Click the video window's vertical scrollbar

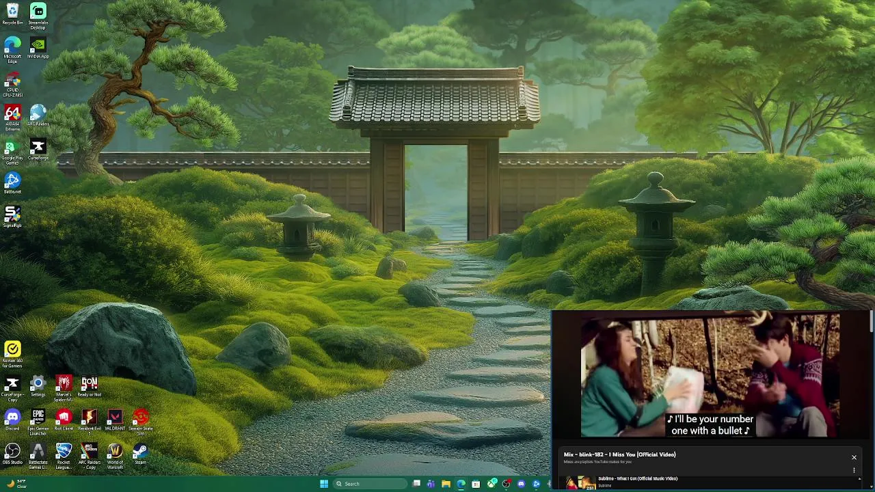(x=871, y=321)
